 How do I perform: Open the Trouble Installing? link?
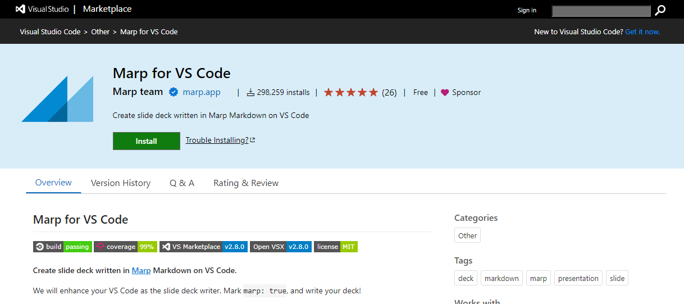(x=220, y=140)
